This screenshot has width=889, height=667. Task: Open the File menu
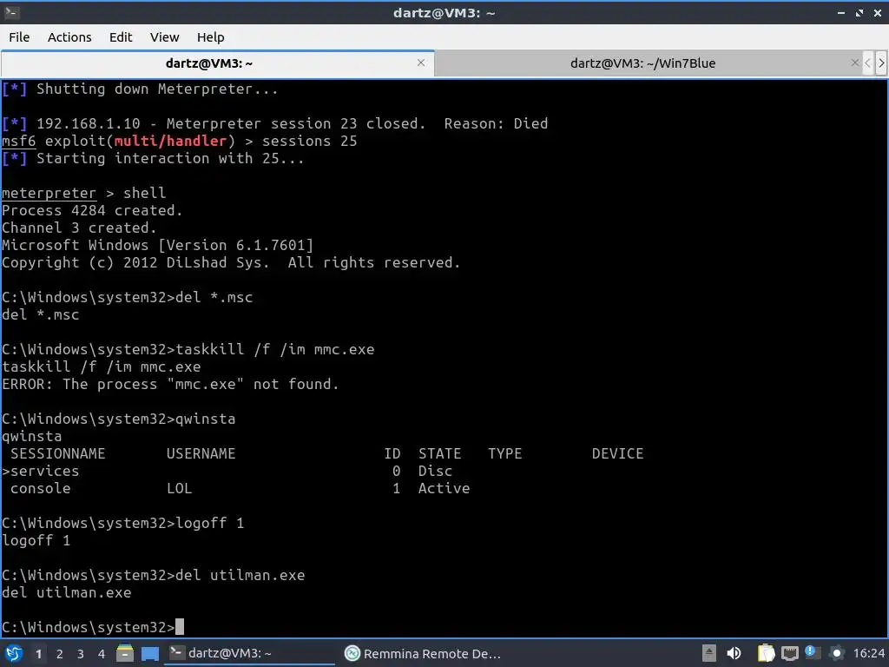pos(19,37)
